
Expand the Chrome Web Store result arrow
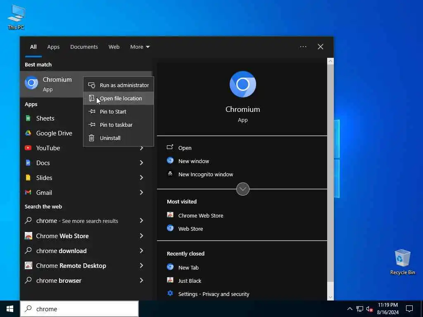tap(141, 236)
